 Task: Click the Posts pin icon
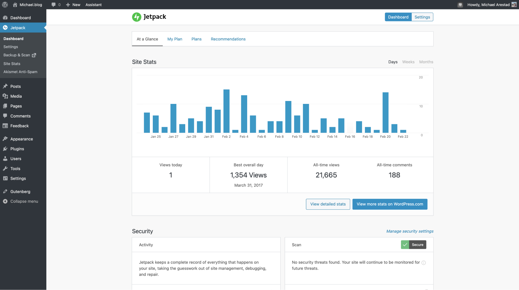click(5, 86)
